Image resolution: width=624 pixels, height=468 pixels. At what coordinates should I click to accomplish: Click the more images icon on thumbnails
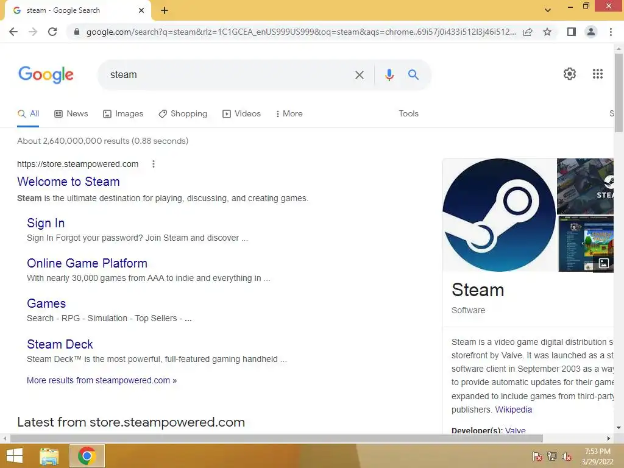coord(604,263)
